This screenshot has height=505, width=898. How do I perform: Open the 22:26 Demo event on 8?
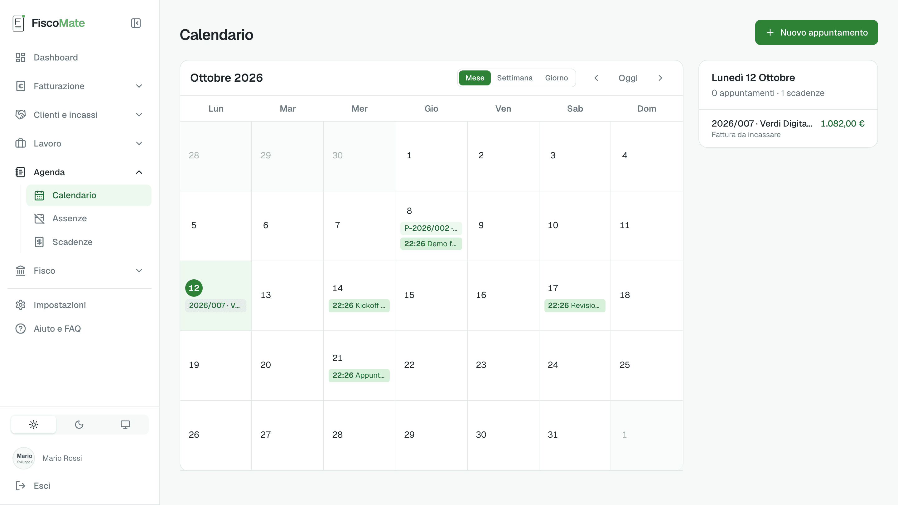[431, 244]
